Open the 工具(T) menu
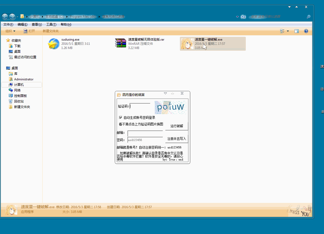The width and height of the screenshot is (324, 234). (51, 25)
